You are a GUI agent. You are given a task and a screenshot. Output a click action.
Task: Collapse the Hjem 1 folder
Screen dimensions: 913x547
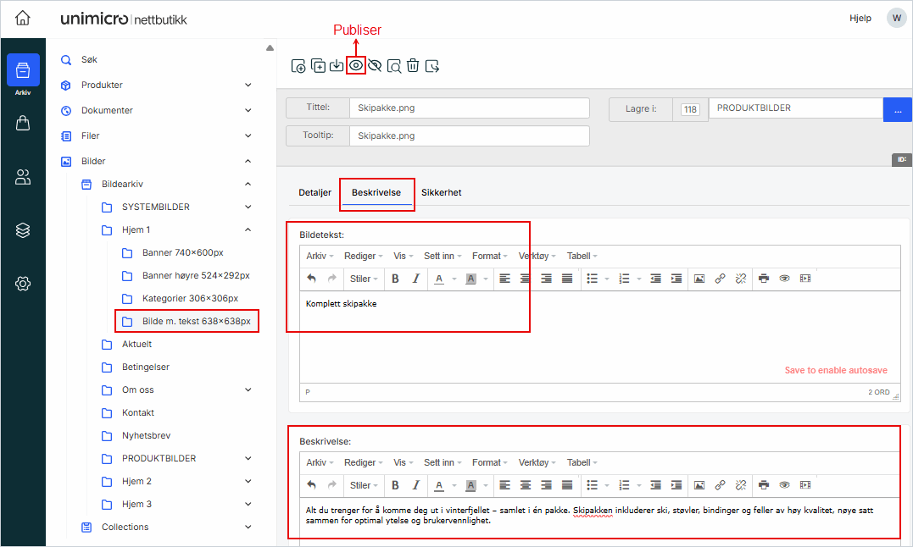[x=248, y=229]
